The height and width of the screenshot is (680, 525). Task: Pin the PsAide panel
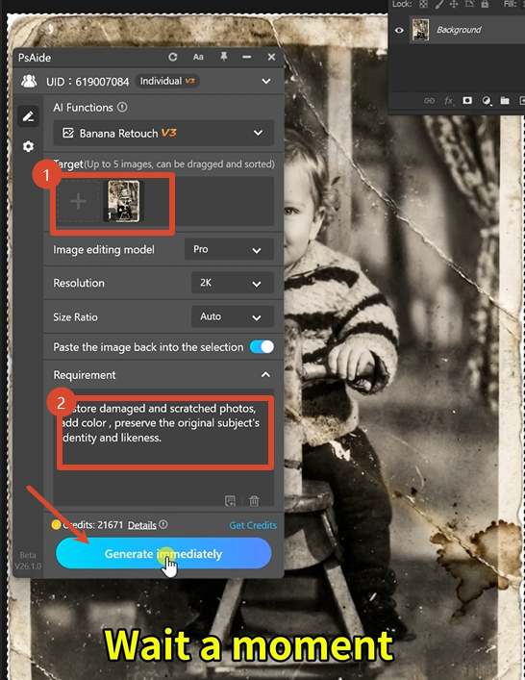tap(224, 57)
